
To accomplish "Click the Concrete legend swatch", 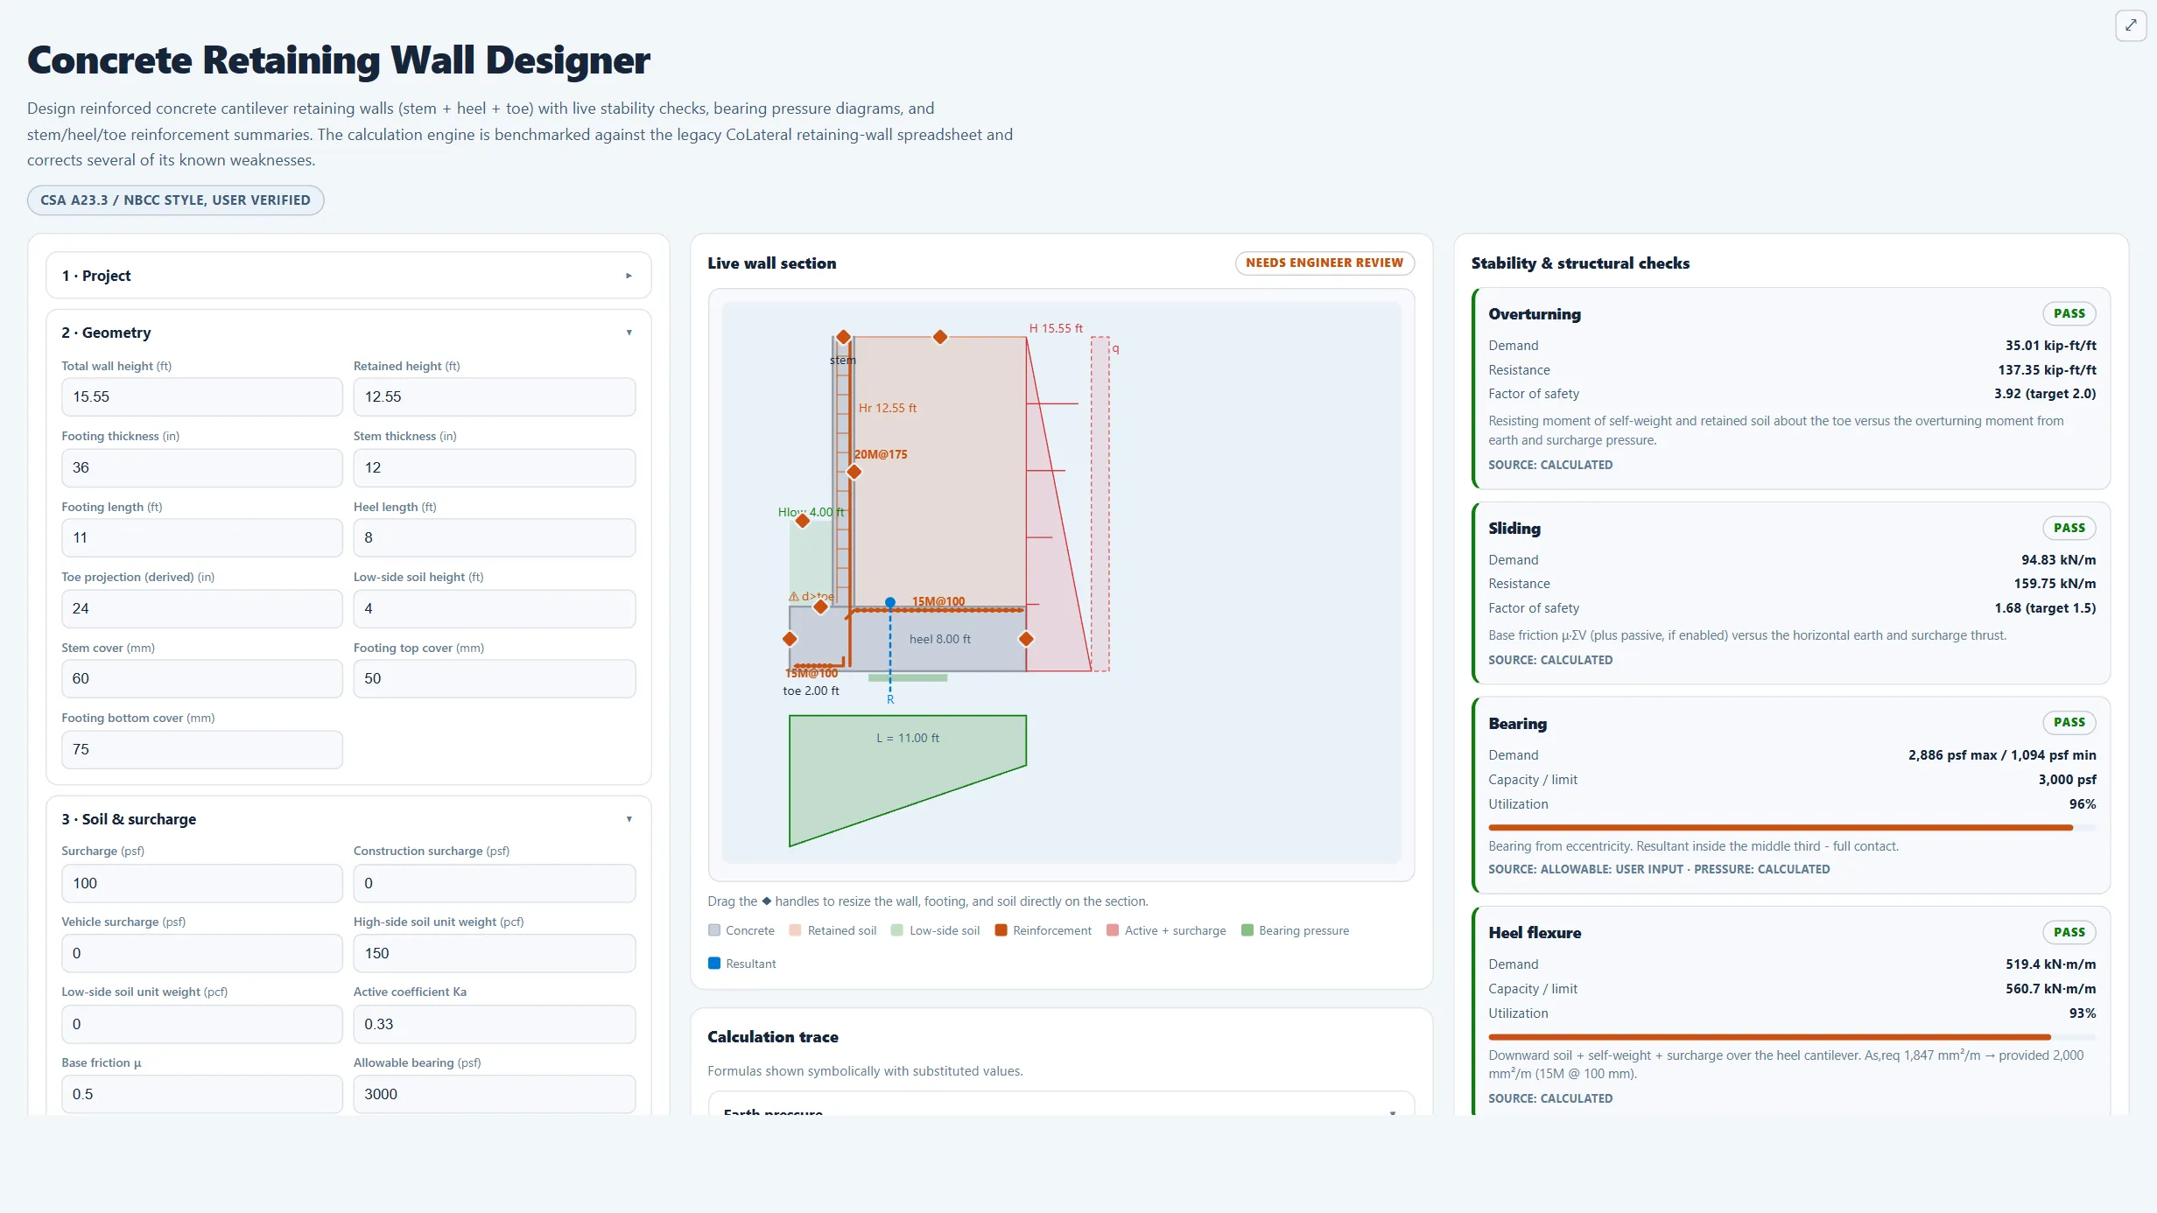I will click(x=714, y=930).
